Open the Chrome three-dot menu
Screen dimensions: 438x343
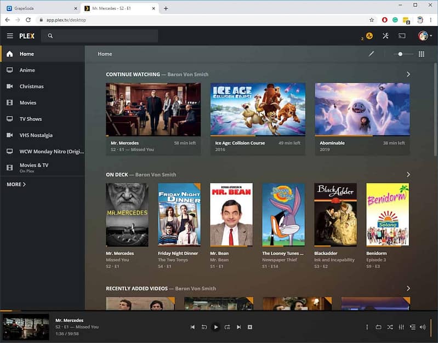coord(430,20)
